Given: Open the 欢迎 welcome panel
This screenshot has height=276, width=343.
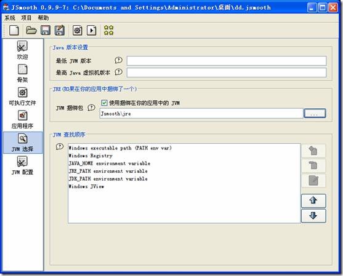Looking at the screenshot, I should (22, 50).
